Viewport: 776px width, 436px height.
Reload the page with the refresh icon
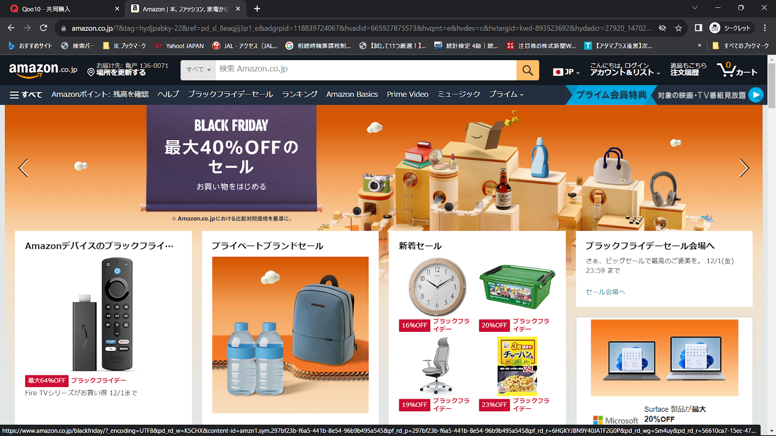pos(44,28)
